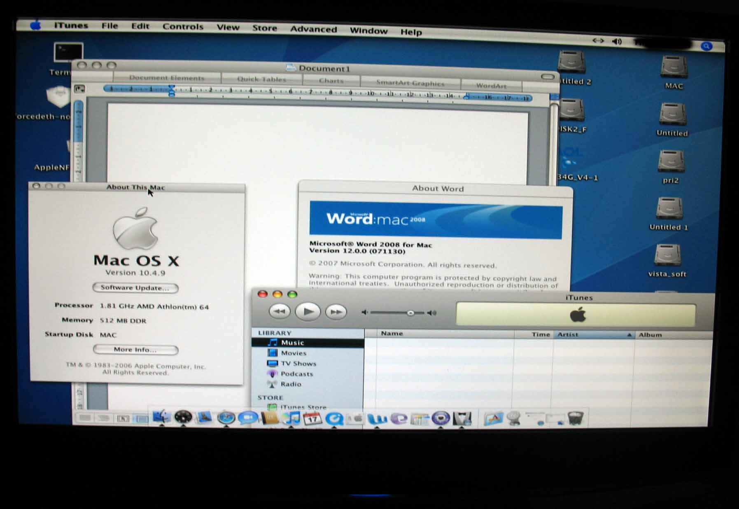This screenshot has width=739, height=509.
Task: Open QuickTime Player from the Dock
Action: 334,419
